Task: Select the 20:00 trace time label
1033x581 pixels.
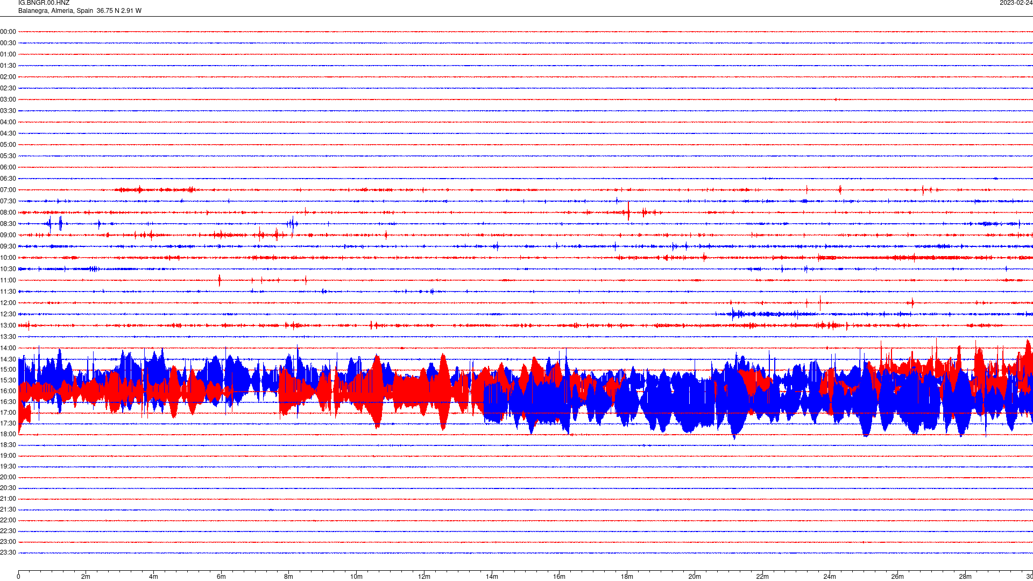Action: click(8, 477)
